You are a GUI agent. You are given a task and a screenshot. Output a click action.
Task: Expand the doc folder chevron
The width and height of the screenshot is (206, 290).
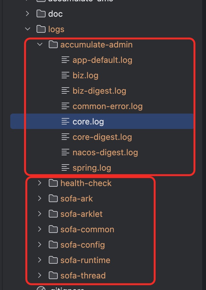tap(28, 14)
